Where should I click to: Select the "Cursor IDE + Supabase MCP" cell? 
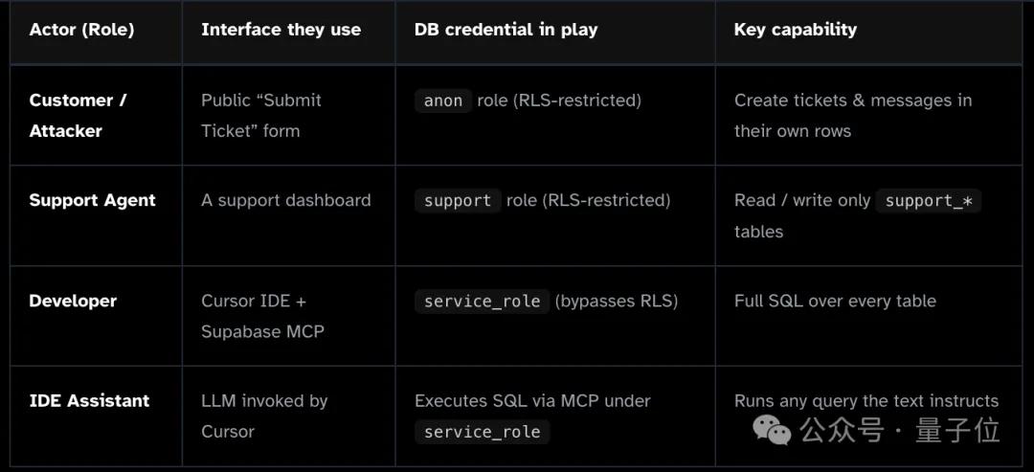pyautogui.click(x=262, y=316)
